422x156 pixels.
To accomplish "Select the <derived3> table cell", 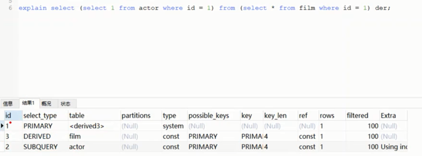I will [87, 126].
